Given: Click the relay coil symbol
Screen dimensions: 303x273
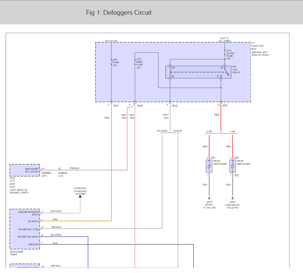Looking at the screenshot, I should pos(170,72).
